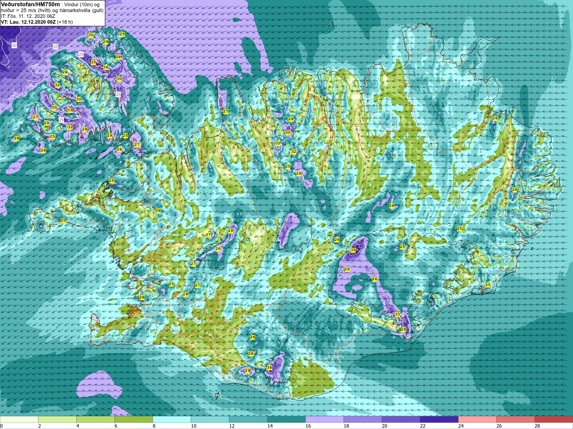Select the deep indigo 22–24 m/s legend swatch
This screenshot has height=429, width=573.
(439, 420)
